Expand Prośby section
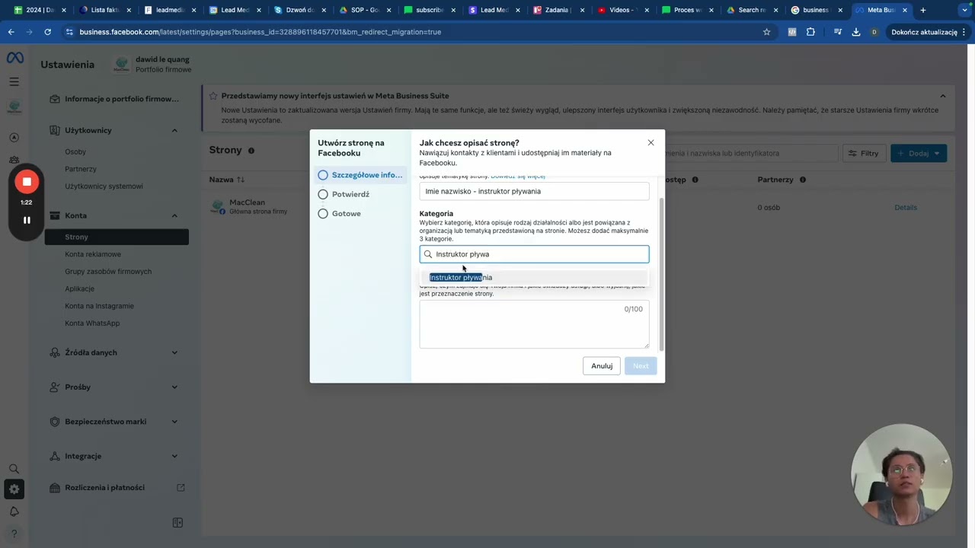 tap(174, 387)
